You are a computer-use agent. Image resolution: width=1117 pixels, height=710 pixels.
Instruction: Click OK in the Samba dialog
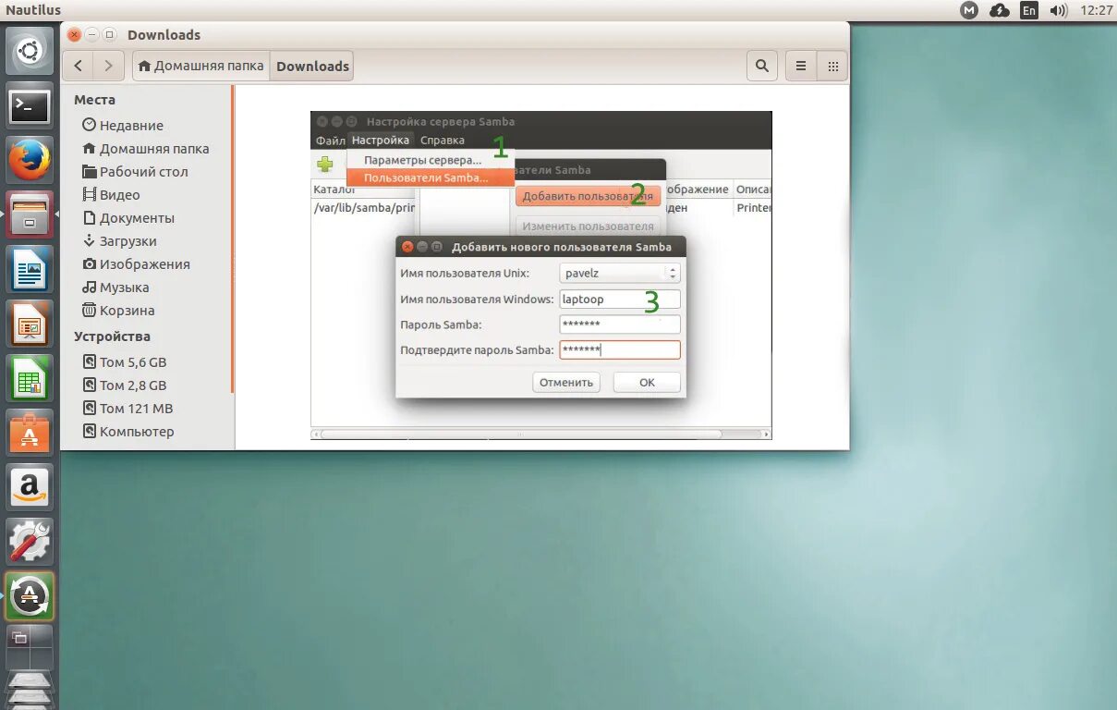coord(647,382)
